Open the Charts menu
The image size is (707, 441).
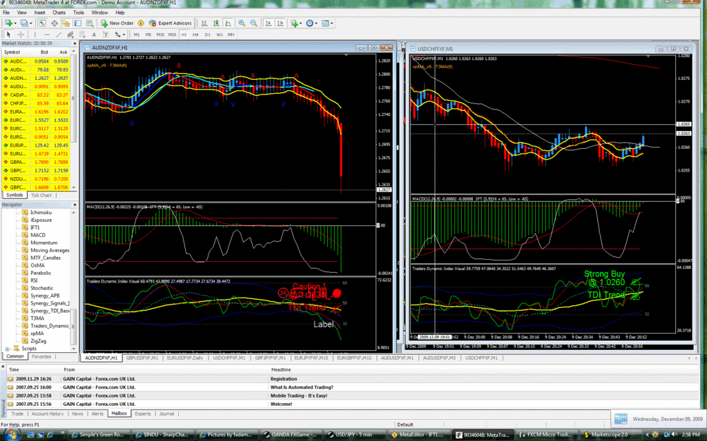tap(59, 12)
